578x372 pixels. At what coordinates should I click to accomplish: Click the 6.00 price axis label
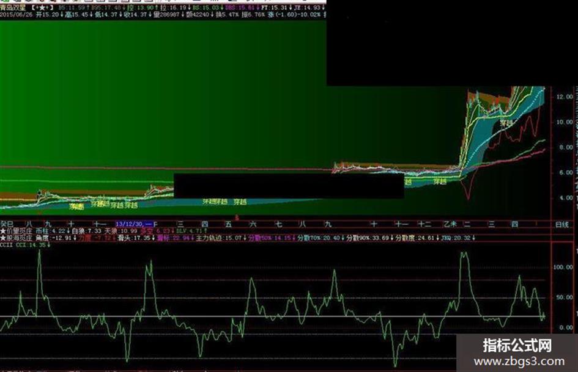(566, 172)
